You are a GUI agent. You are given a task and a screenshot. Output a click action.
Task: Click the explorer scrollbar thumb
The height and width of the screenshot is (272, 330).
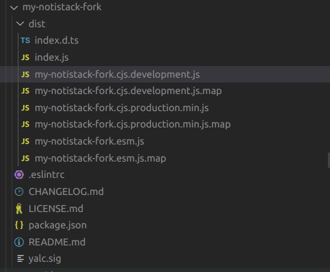329,160
